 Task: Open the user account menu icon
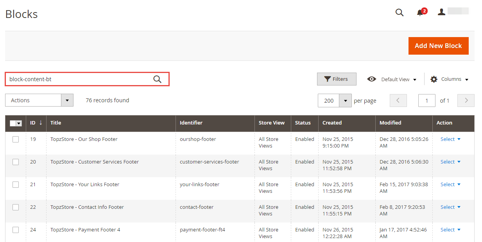tap(441, 12)
